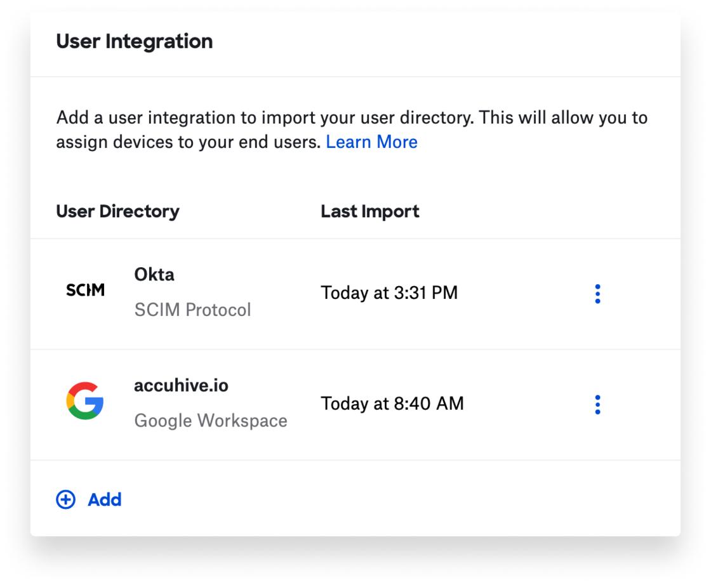Click the User Integration panel title
Viewport: 711px width, 585px height.
(x=135, y=41)
